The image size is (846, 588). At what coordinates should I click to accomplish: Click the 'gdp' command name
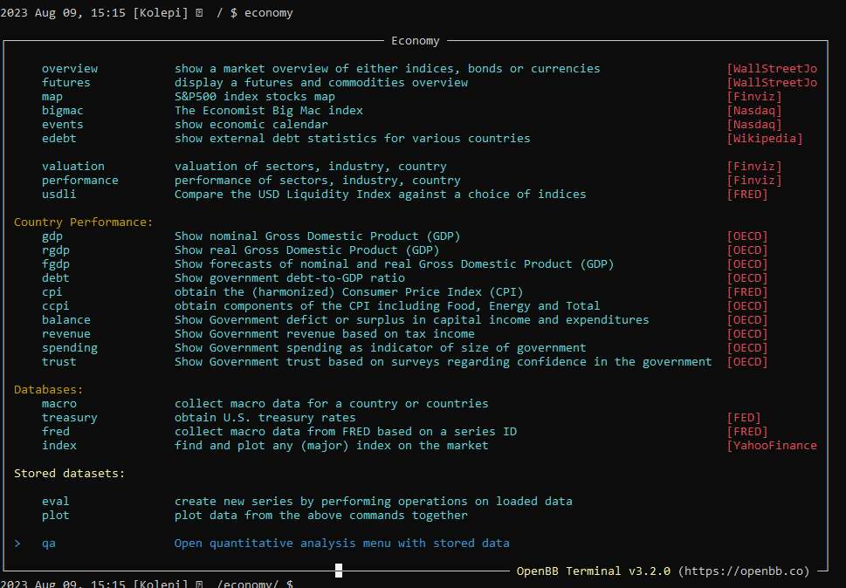click(52, 236)
